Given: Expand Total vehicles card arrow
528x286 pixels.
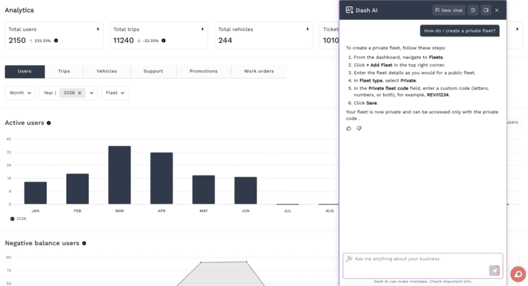Looking at the screenshot, I should coord(307,29).
